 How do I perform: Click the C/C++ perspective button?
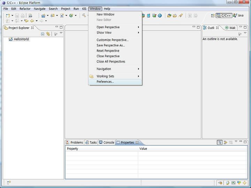pos(224,16)
